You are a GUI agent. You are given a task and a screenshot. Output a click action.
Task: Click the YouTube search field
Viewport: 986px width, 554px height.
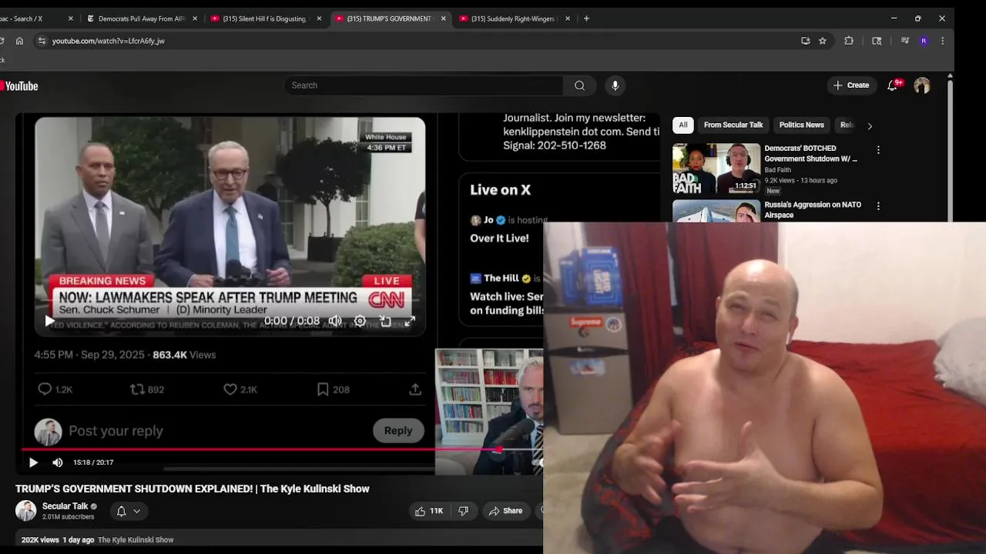point(424,85)
